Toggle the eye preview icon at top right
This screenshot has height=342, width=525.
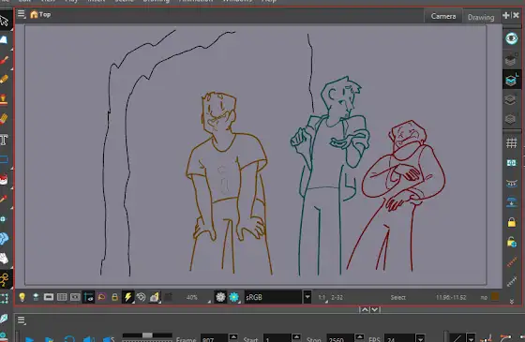[511, 38]
